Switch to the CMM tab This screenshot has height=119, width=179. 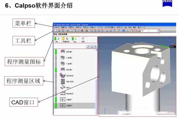[x=57, y=40]
